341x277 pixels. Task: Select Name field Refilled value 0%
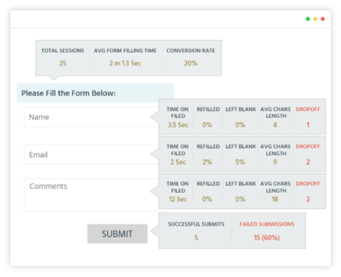coord(207,125)
